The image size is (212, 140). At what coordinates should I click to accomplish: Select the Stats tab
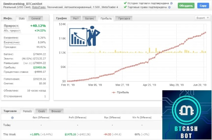click(x=21, y=19)
